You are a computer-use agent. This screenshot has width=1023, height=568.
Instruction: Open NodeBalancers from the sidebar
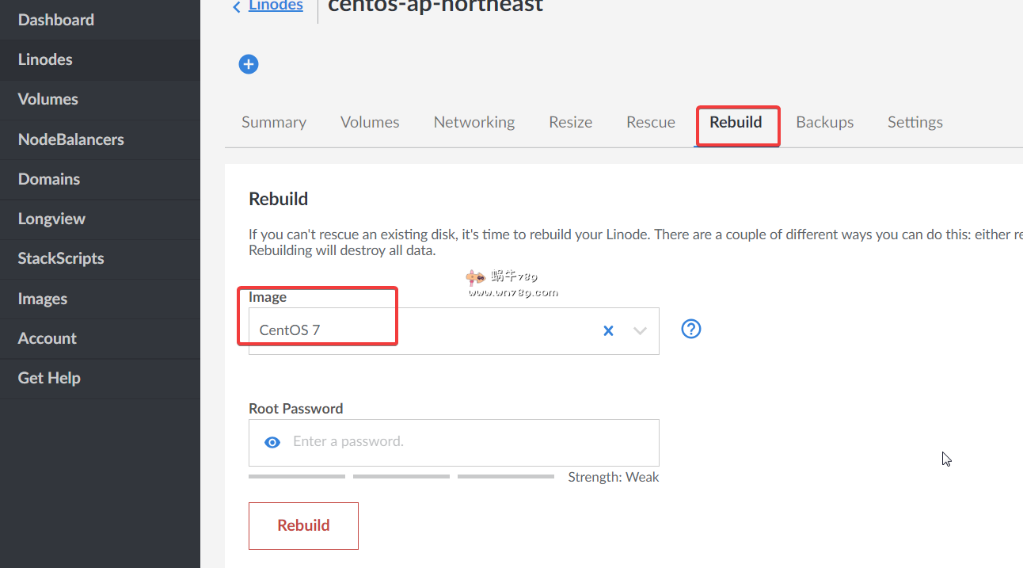(71, 139)
